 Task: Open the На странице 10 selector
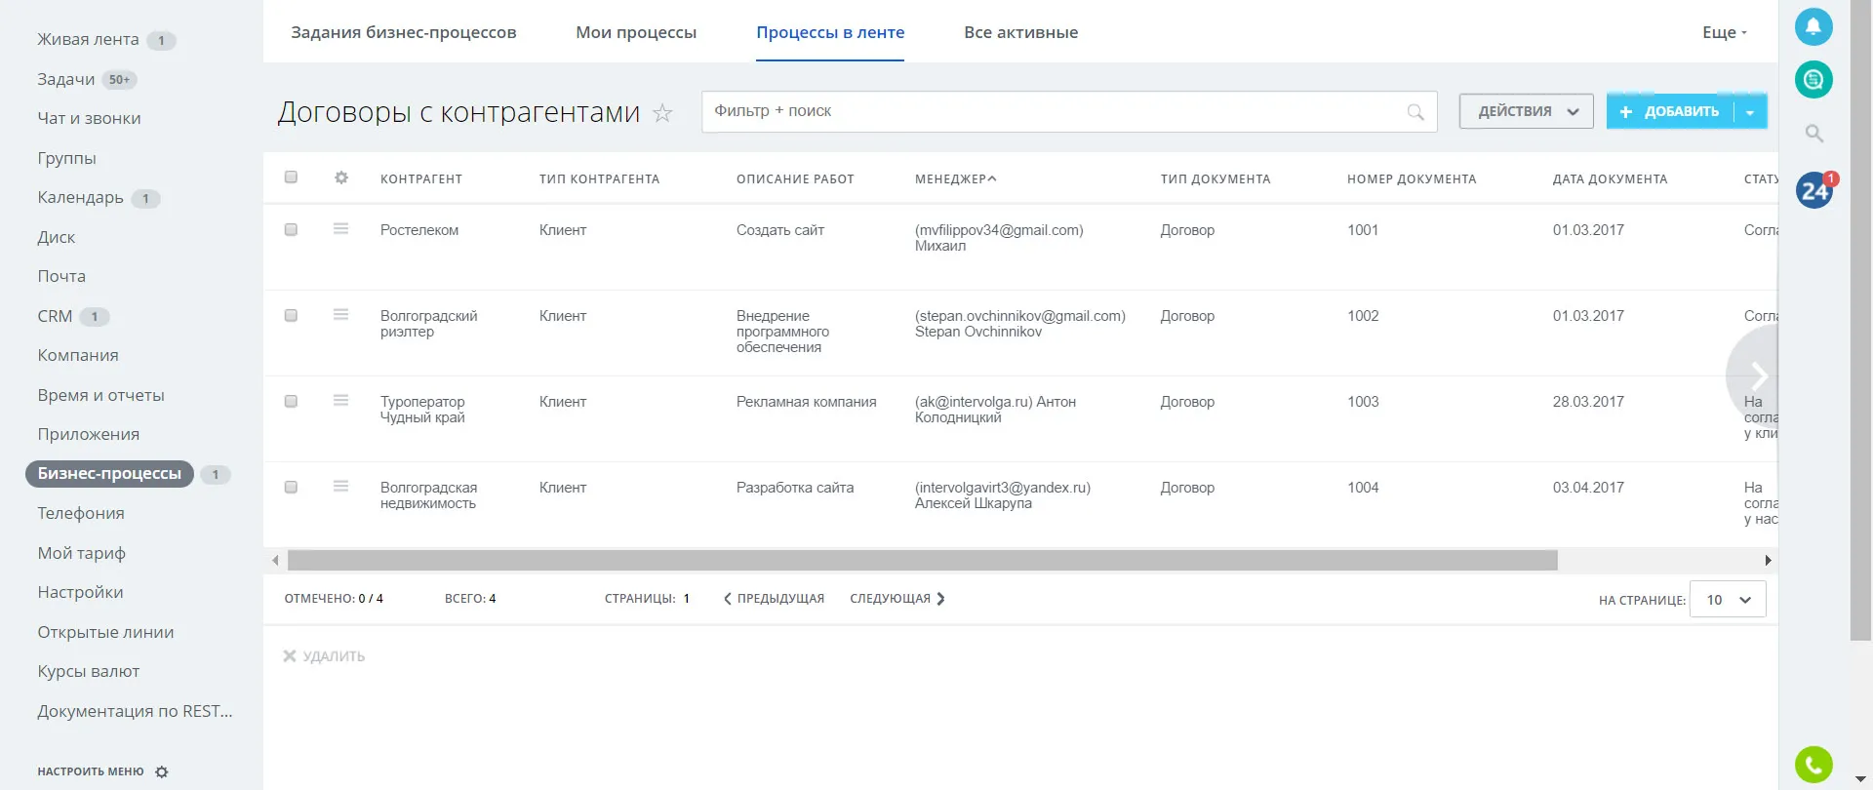[x=1728, y=600]
